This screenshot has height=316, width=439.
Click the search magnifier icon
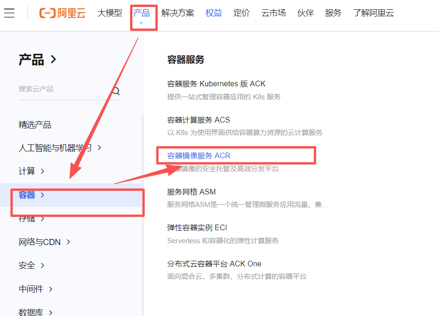(116, 91)
